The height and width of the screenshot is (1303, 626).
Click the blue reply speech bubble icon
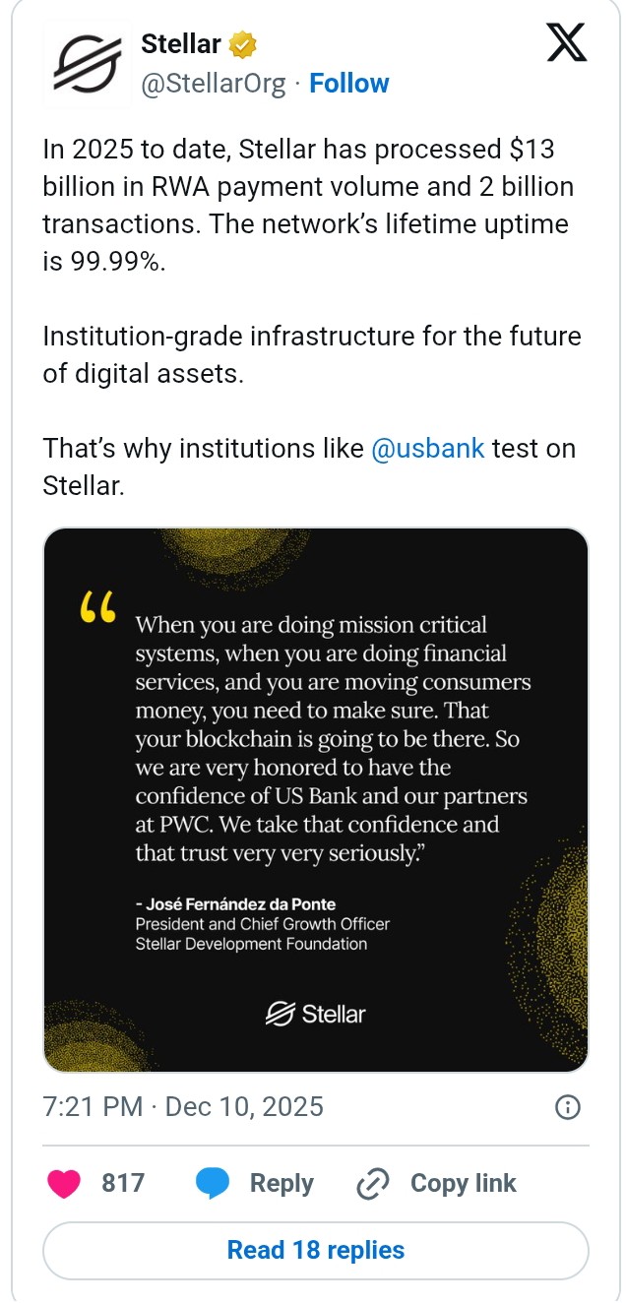(x=213, y=1184)
